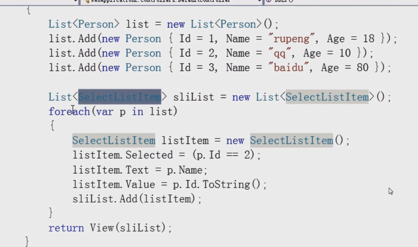The width and height of the screenshot is (418, 247).
Task: Open the DefaultController class navigation dropdown
Action: click(155, 2)
